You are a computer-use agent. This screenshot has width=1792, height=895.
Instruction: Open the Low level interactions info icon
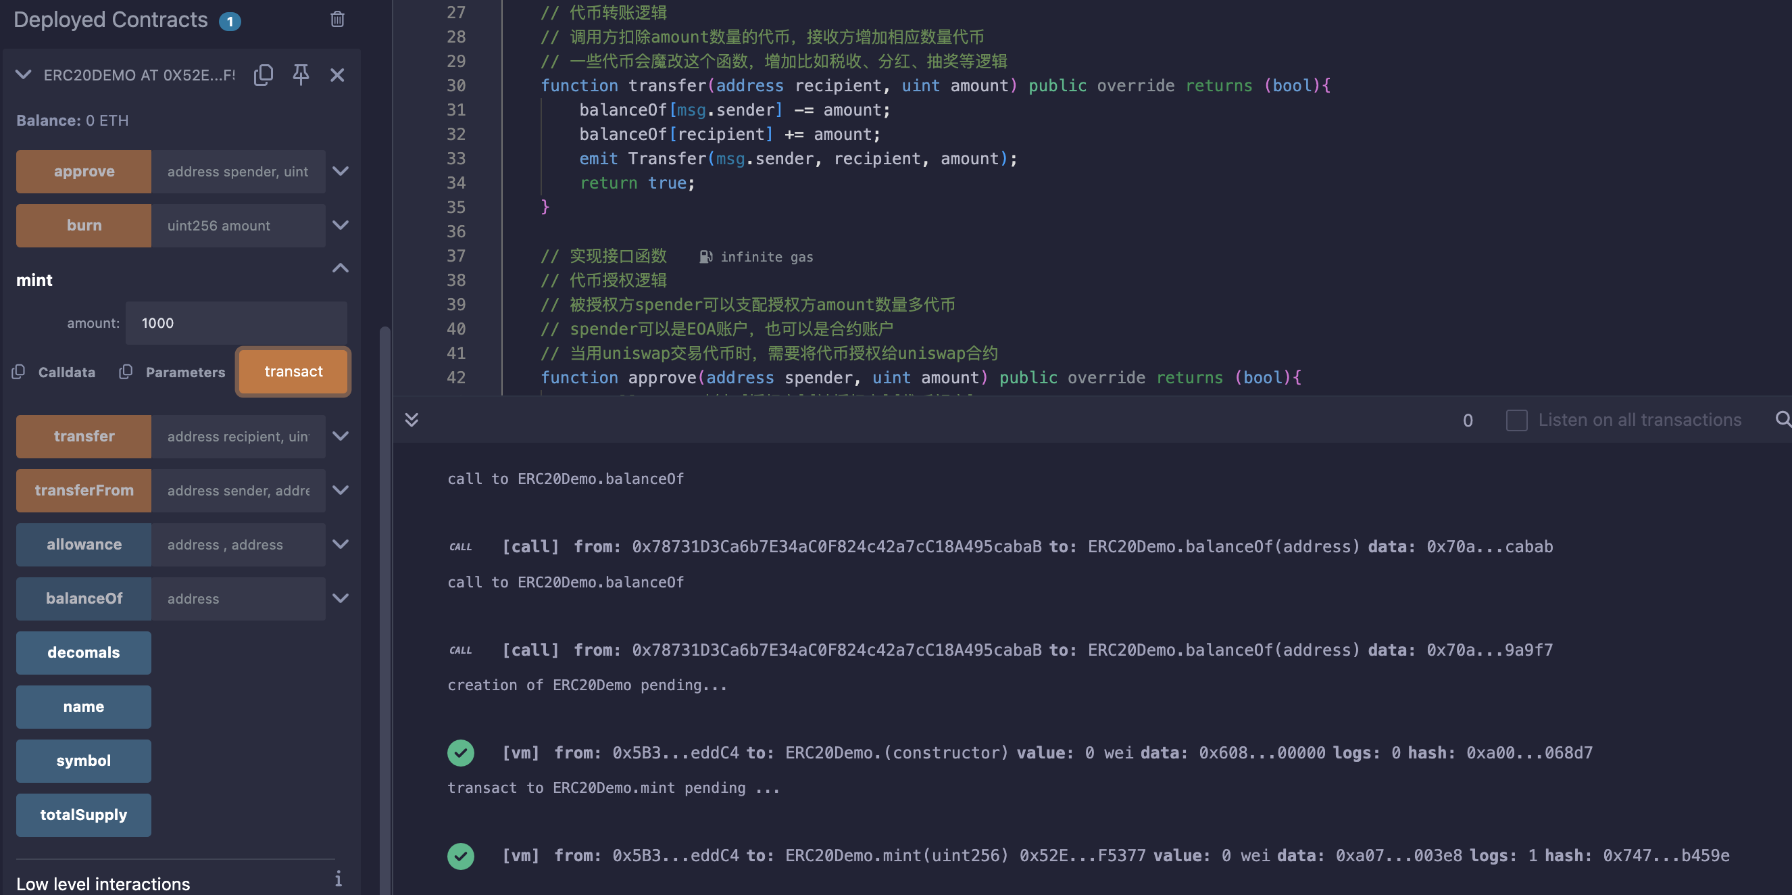338,878
